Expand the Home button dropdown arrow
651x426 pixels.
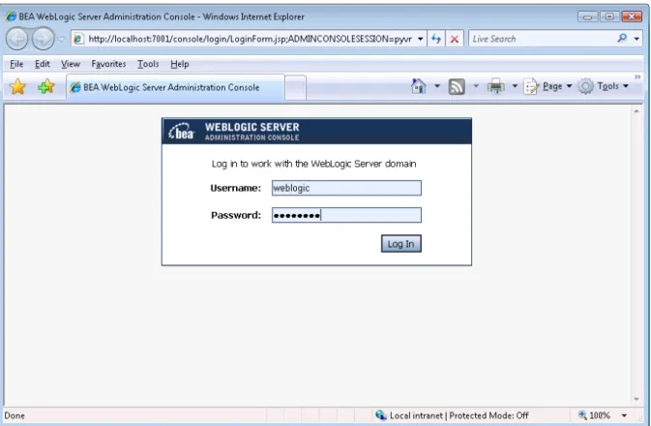click(x=437, y=86)
